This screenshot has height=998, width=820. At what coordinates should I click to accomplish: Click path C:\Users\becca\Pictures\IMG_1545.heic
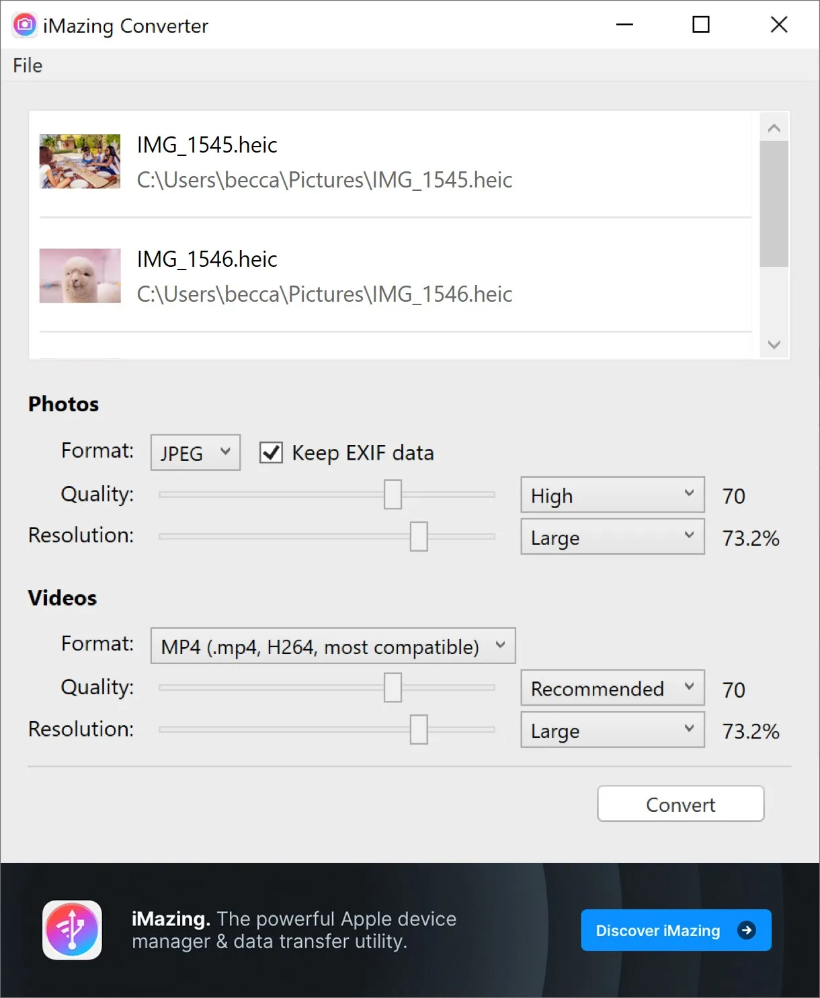pyautogui.click(x=325, y=180)
